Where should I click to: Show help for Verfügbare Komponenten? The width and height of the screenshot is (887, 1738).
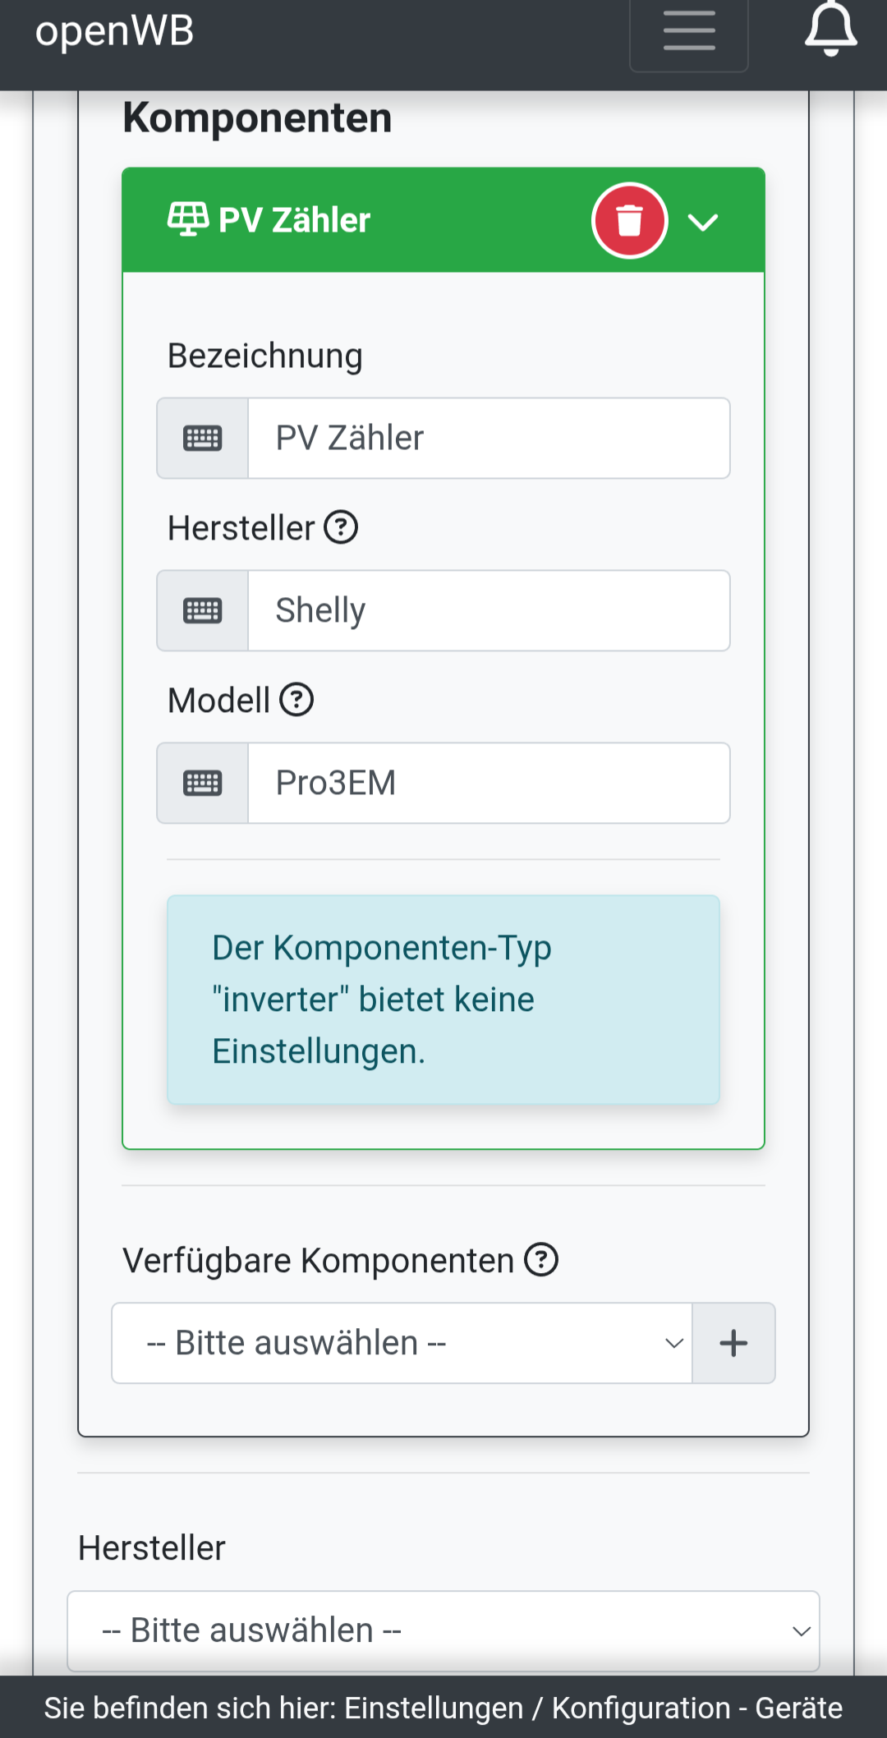click(x=541, y=1260)
